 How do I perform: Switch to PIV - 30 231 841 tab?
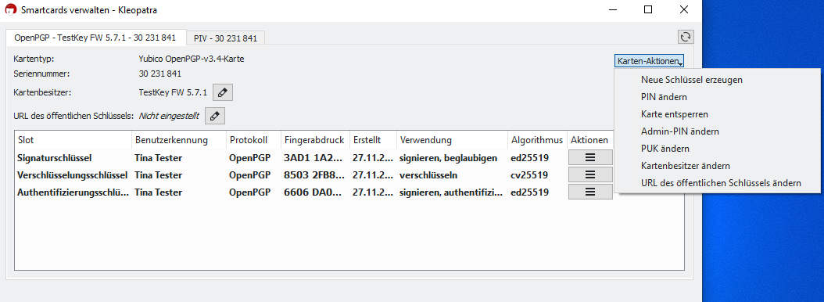tap(225, 38)
